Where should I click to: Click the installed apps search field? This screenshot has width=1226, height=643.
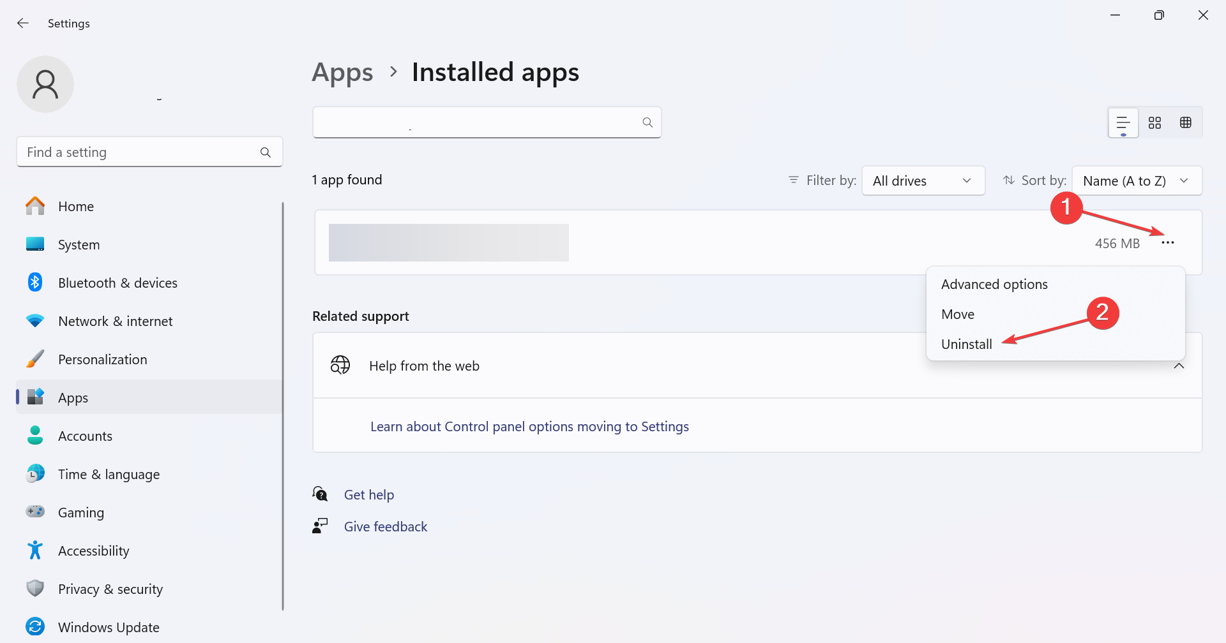pos(487,122)
